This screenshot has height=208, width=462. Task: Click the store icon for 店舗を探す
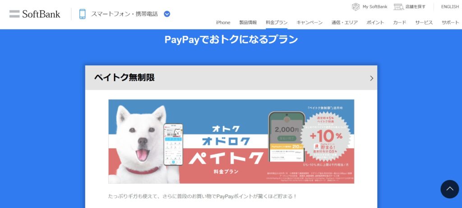point(398,6)
